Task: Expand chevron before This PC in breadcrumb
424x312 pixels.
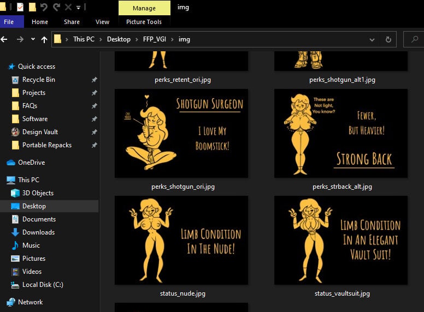Action: tap(67, 39)
